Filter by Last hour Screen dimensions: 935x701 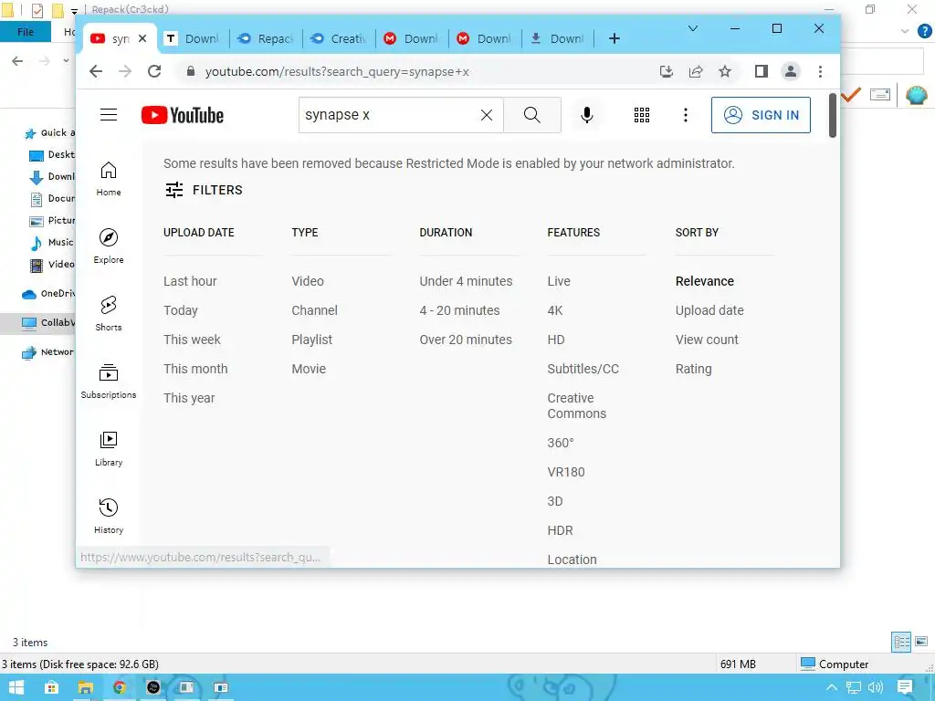190,281
